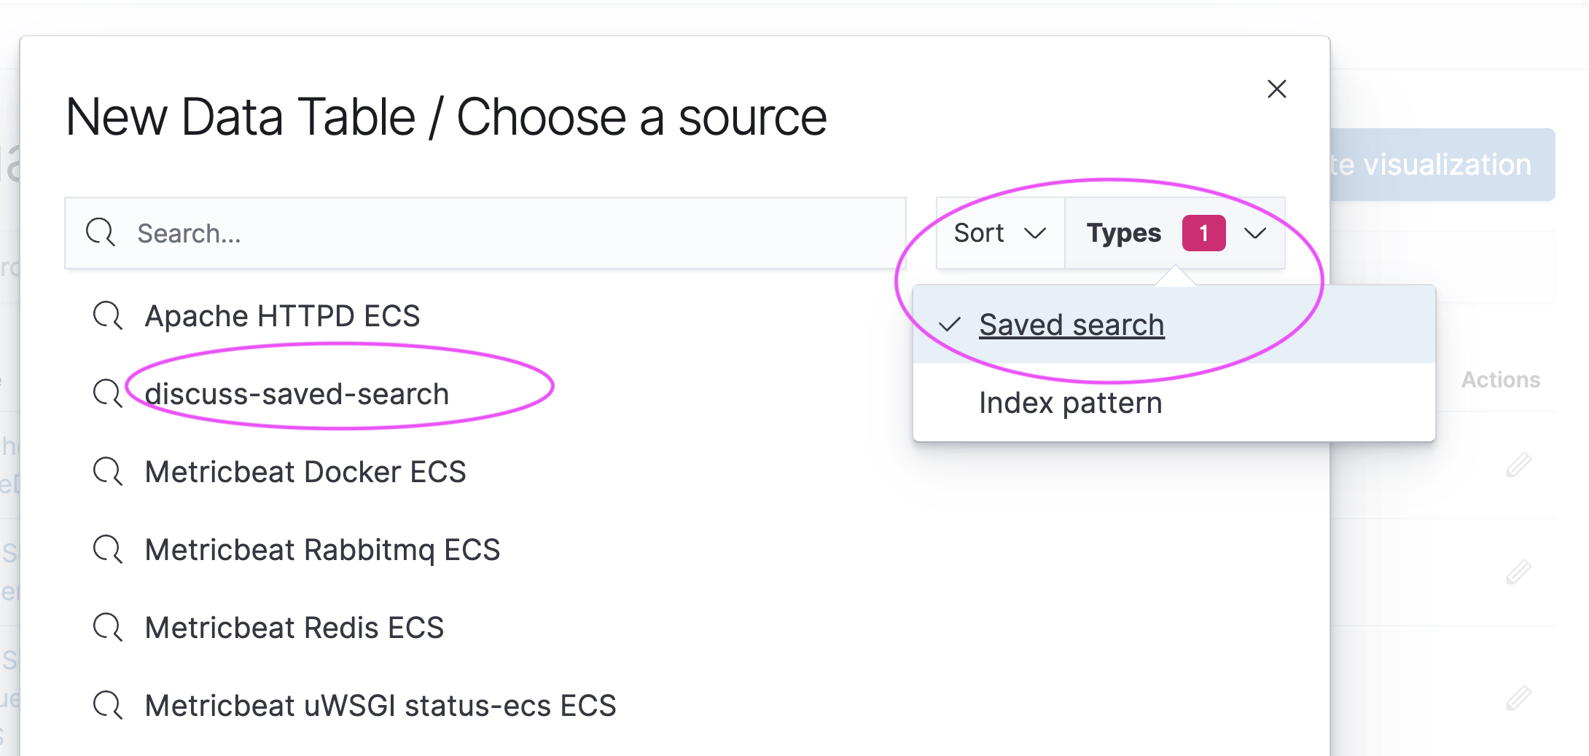The image size is (1589, 756).
Task: Click the Apache HTTPD ECS saved search icon
Action: tap(108, 316)
